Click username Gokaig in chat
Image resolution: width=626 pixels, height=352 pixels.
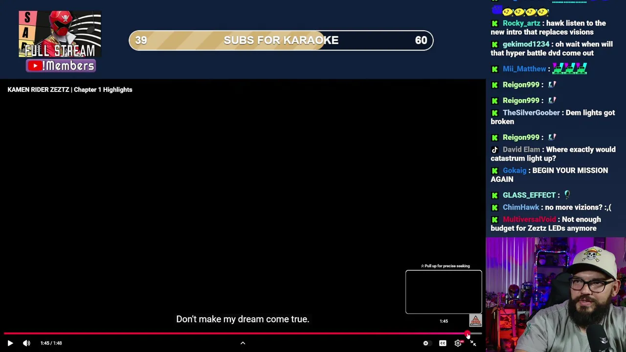514,171
